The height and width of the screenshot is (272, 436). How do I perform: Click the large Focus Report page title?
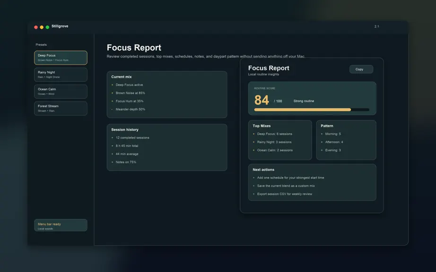click(134, 48)
